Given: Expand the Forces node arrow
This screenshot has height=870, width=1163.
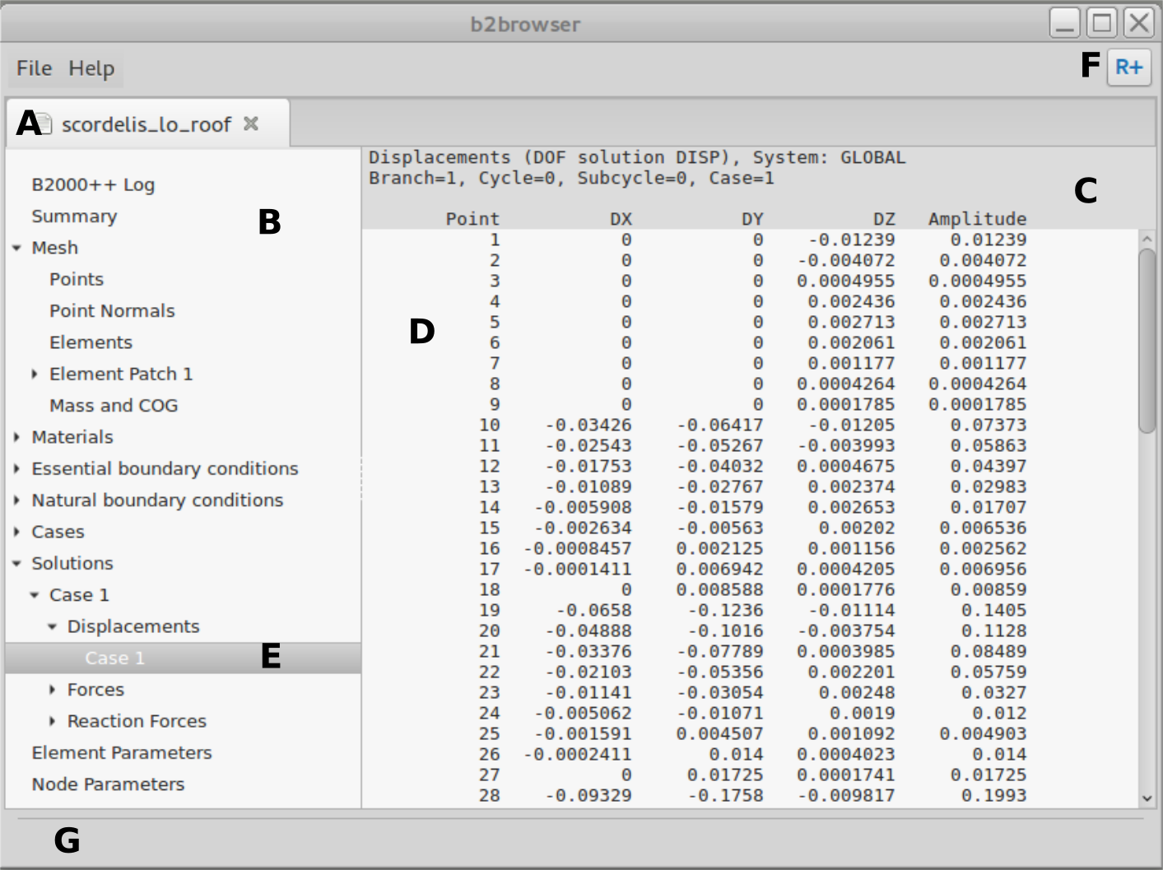Looking at the screenshot, I should 53,690.
